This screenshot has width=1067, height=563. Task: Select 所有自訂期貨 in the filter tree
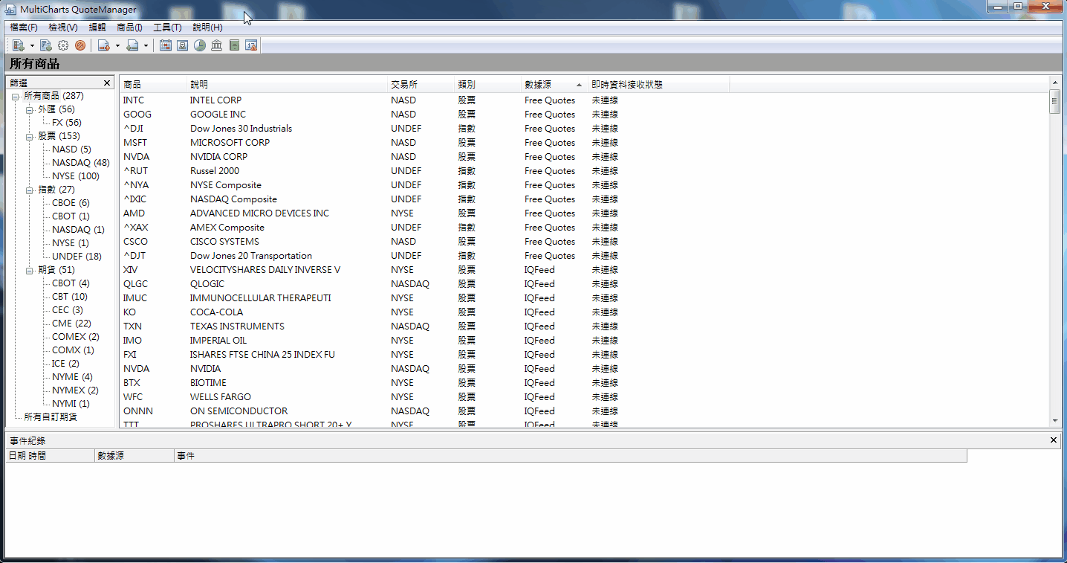(51, 417)
